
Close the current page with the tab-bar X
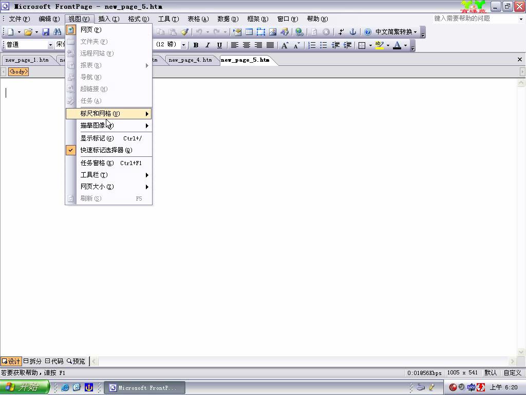point(520,60)
